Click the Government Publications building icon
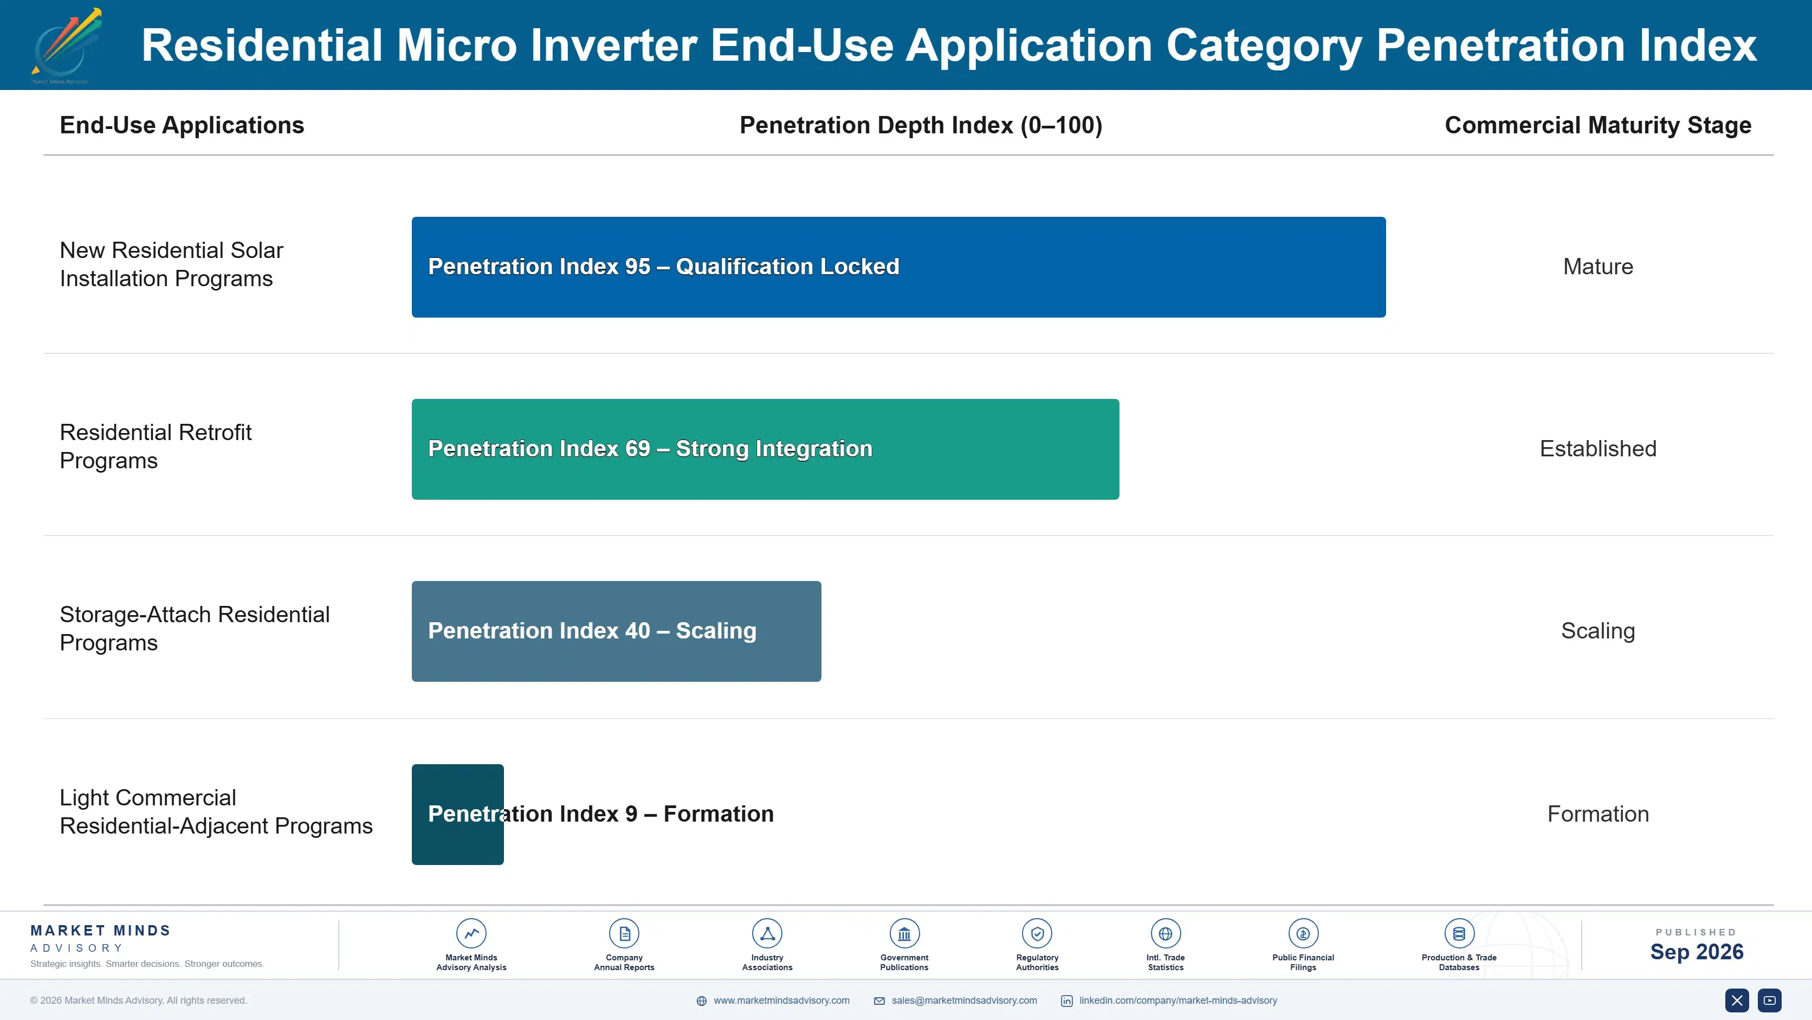Image resolution: width=1812 pixels, height=1020 pixels. 904,933
